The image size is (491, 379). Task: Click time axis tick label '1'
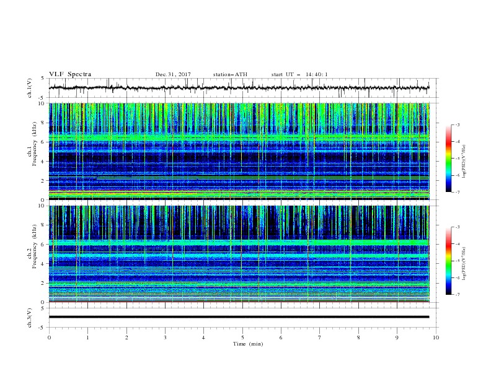87,338
